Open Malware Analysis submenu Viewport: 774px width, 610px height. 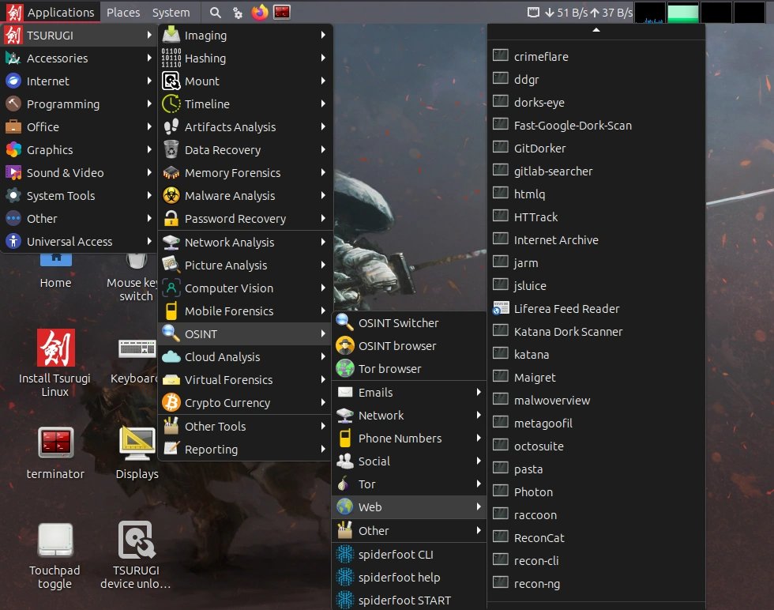pyautogui.click(x=245, y=196)
